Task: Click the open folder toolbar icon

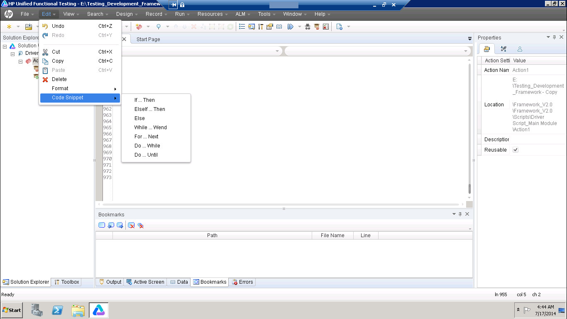Action: 29,27
